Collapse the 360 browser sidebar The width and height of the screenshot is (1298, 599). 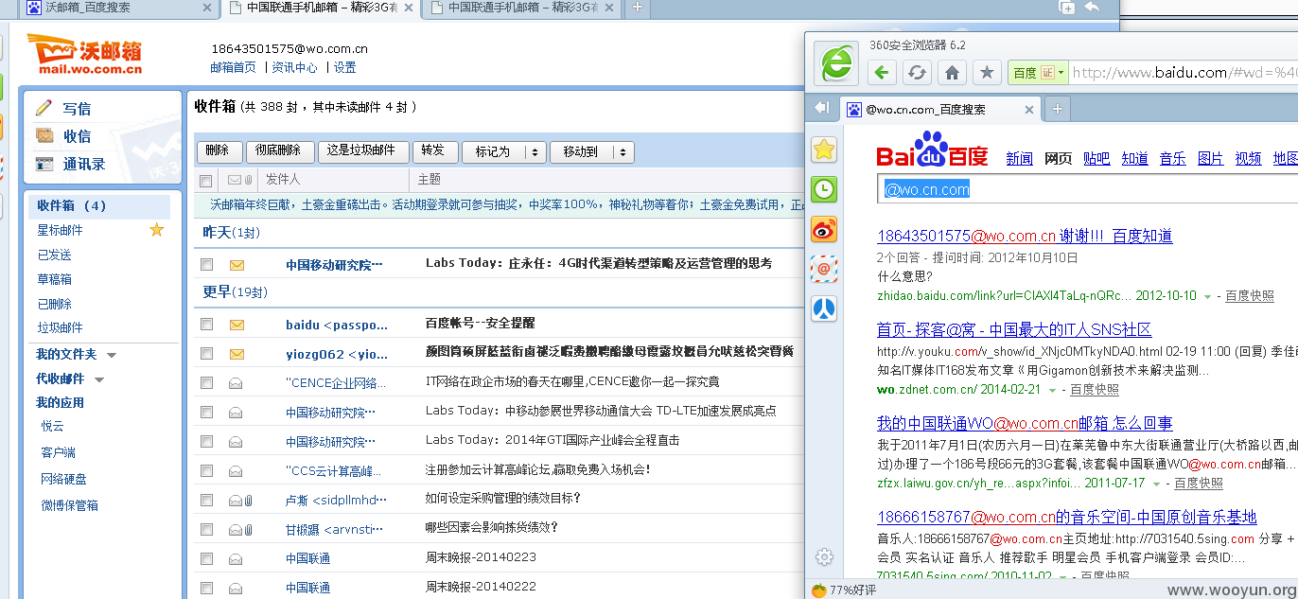coord(821,108)
